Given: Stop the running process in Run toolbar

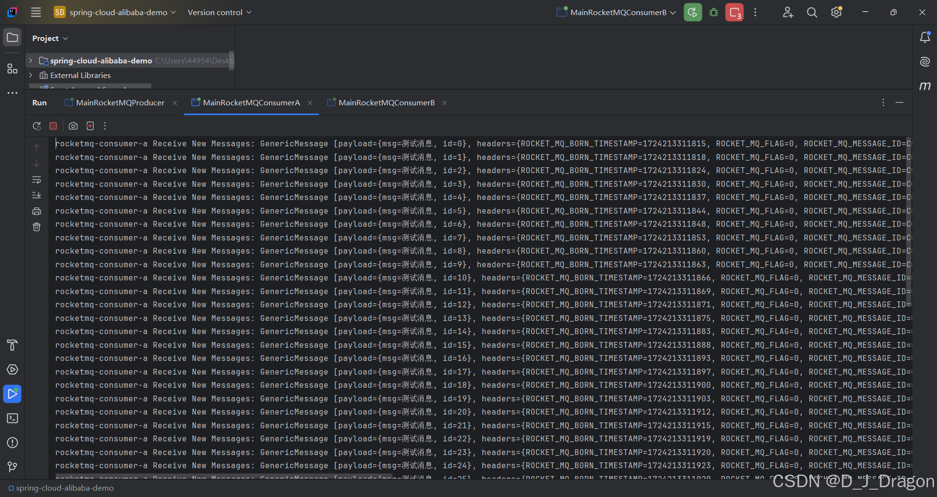Looking at the screenshot, I should [53, 126].
